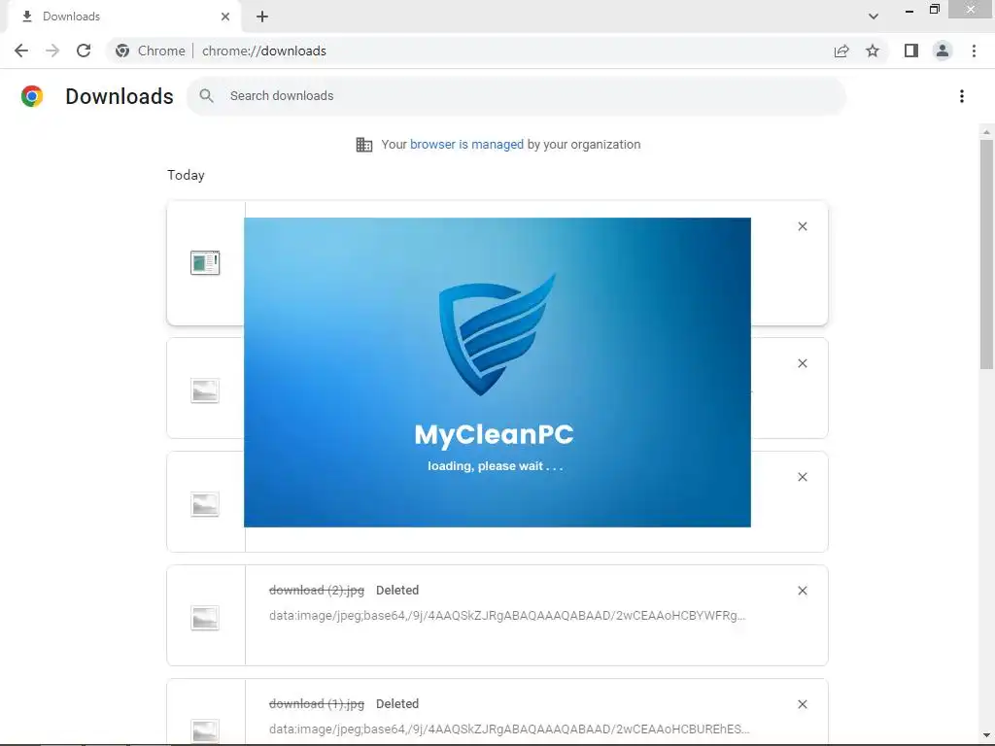Remove the first download entry from list
The image size is (995, 746).
[x=803, y=226]
